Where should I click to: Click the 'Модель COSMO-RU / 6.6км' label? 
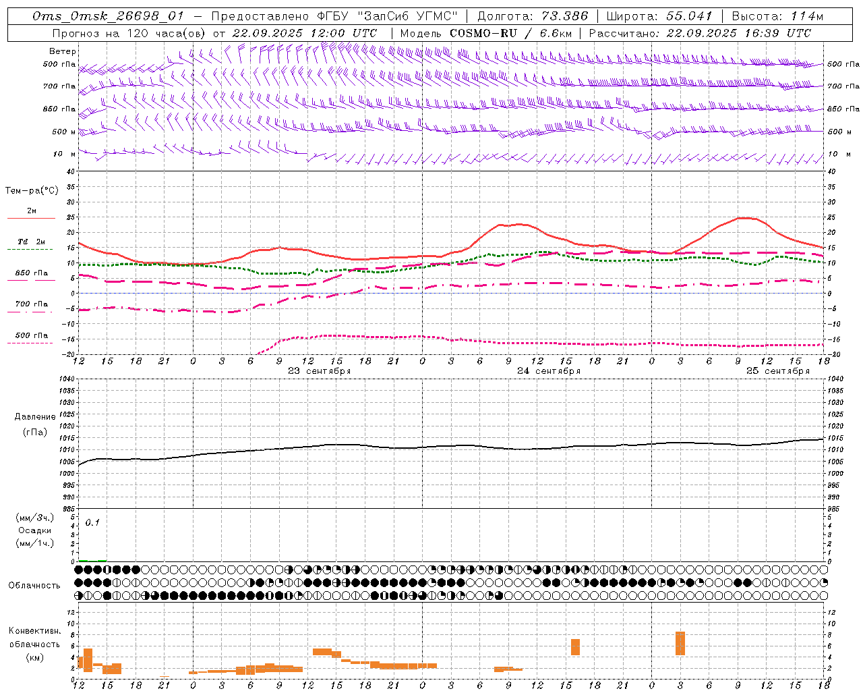coord(485,33)
